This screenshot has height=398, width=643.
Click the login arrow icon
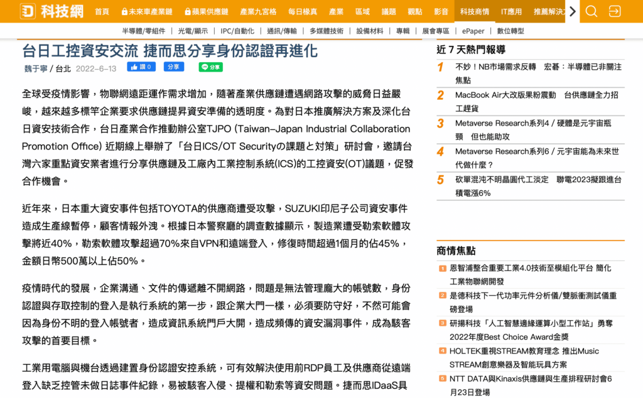(x=614, y=11)
